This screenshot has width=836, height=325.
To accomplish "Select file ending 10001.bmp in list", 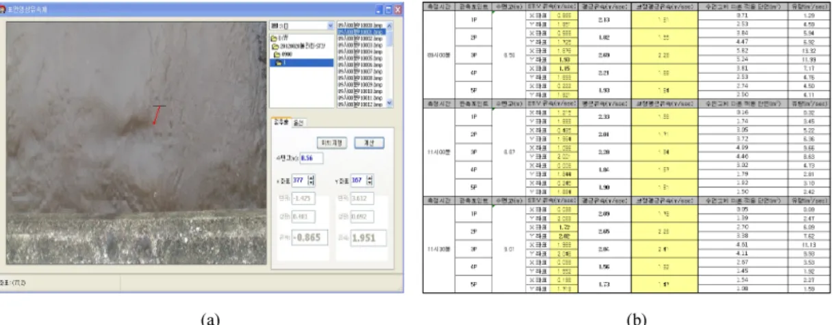I will point(362,31).
